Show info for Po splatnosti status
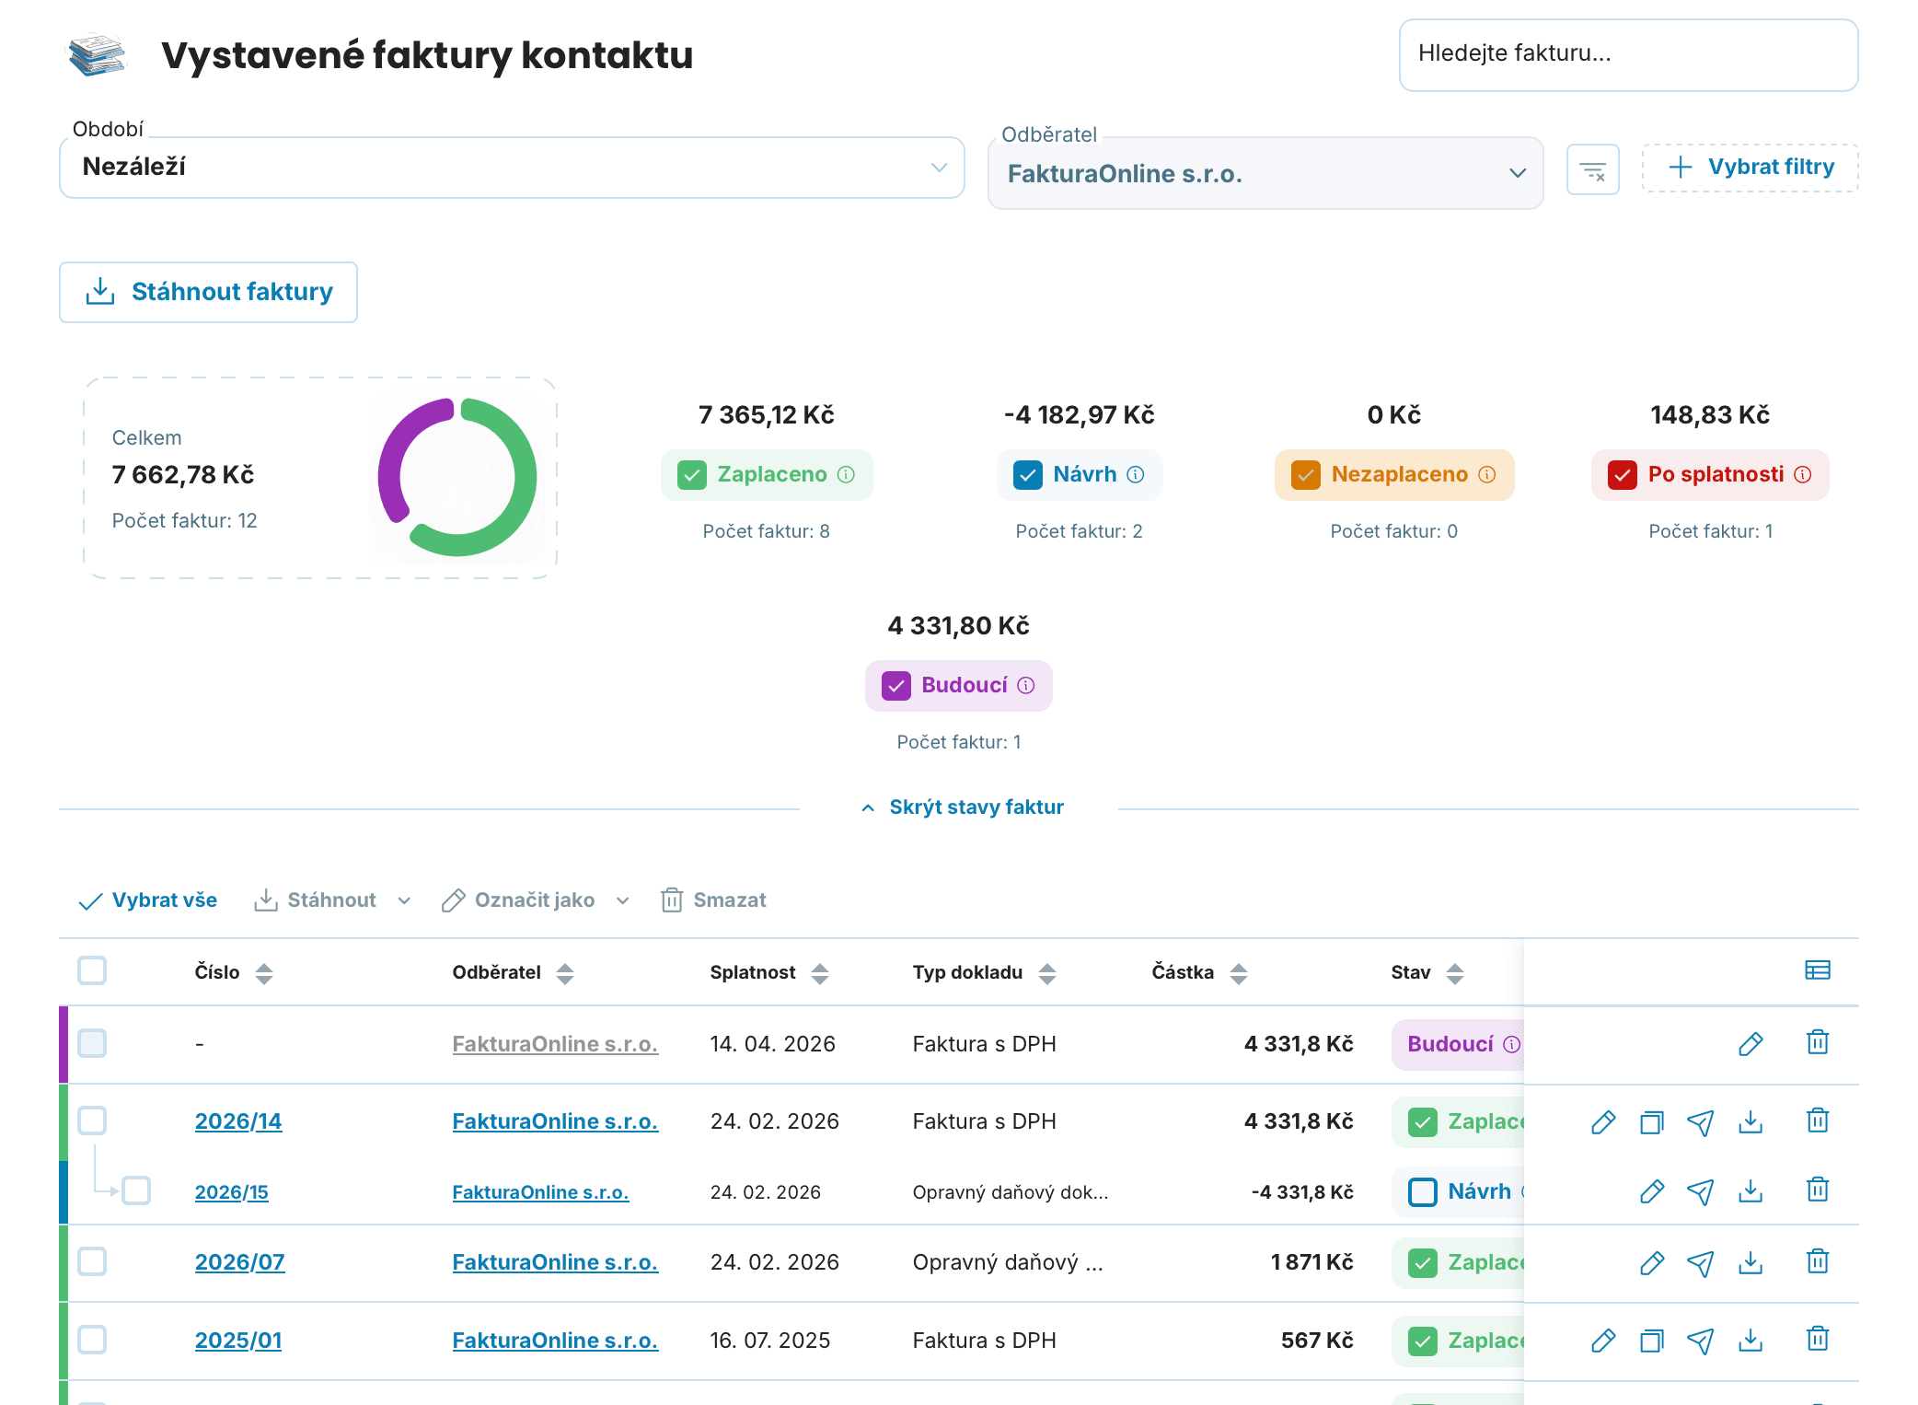 tap(1802, 474)
